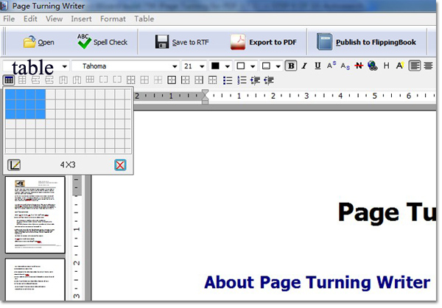Click the white background color swatch
The image size is (442, 308).
coord(241,66)
